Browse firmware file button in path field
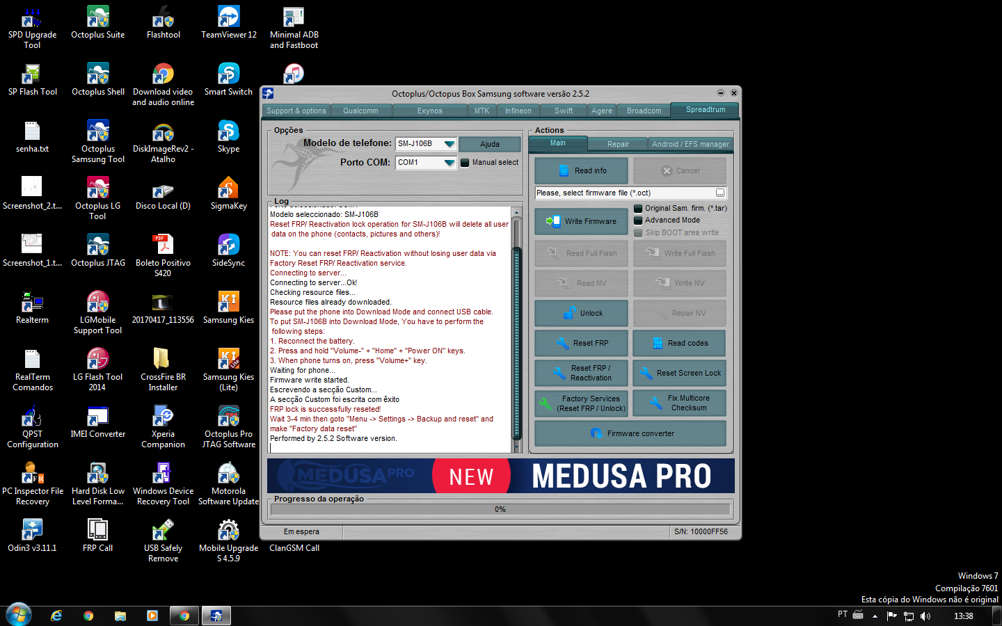This screenshot has width=1002, height=626. (x=720, y=193)
